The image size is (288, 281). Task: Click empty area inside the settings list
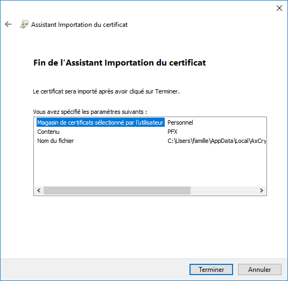[x=150, y=165]
